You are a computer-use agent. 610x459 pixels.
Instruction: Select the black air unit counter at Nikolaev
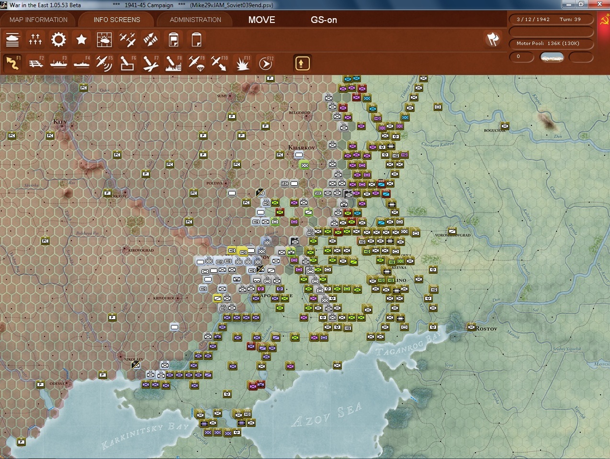coord(136,366)
